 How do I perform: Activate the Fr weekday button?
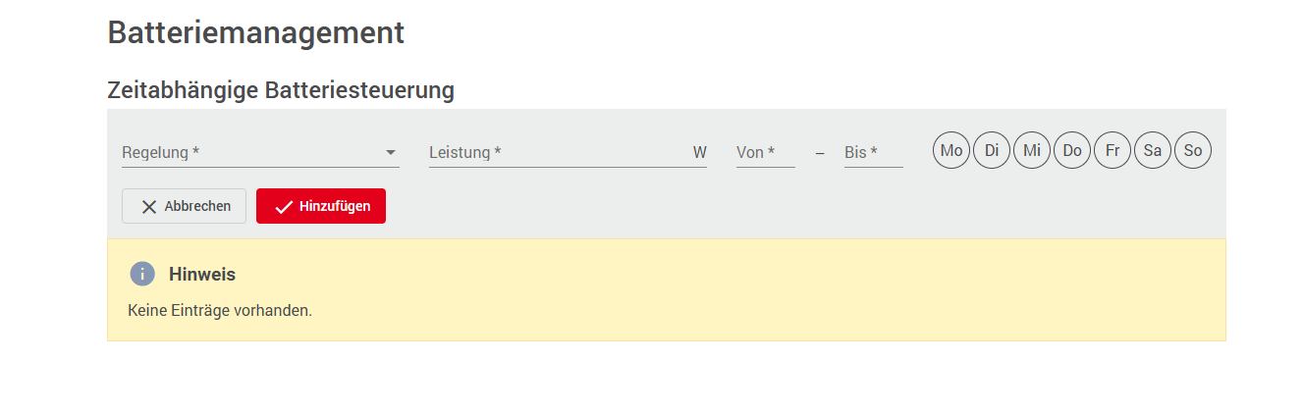pos(1112,151)
